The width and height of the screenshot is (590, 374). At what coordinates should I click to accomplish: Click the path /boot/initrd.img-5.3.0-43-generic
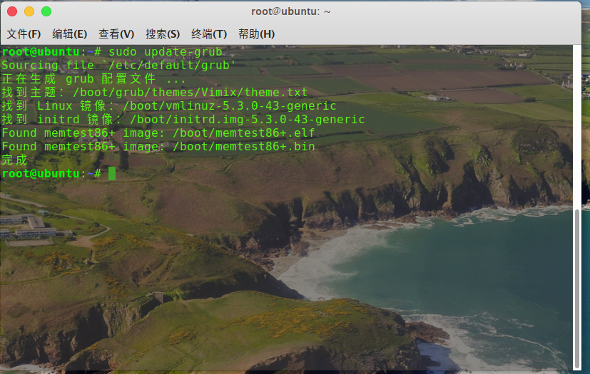247,120
